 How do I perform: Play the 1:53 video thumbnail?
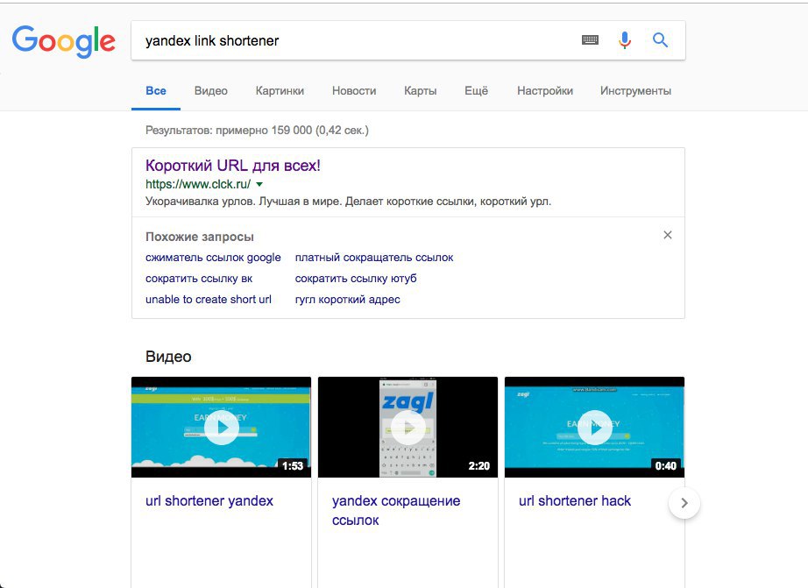221,428
